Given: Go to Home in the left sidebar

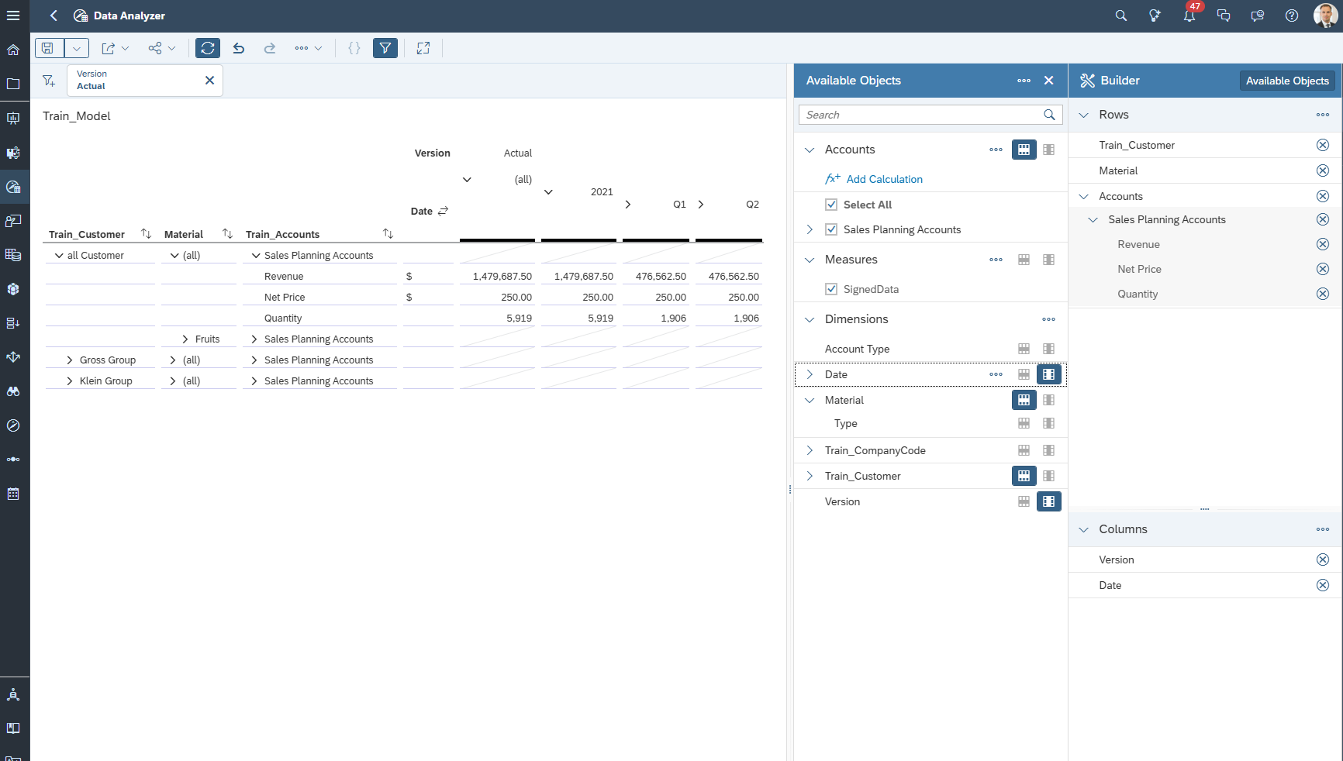Looking at the screenshot, I should [x=13, y=50].
